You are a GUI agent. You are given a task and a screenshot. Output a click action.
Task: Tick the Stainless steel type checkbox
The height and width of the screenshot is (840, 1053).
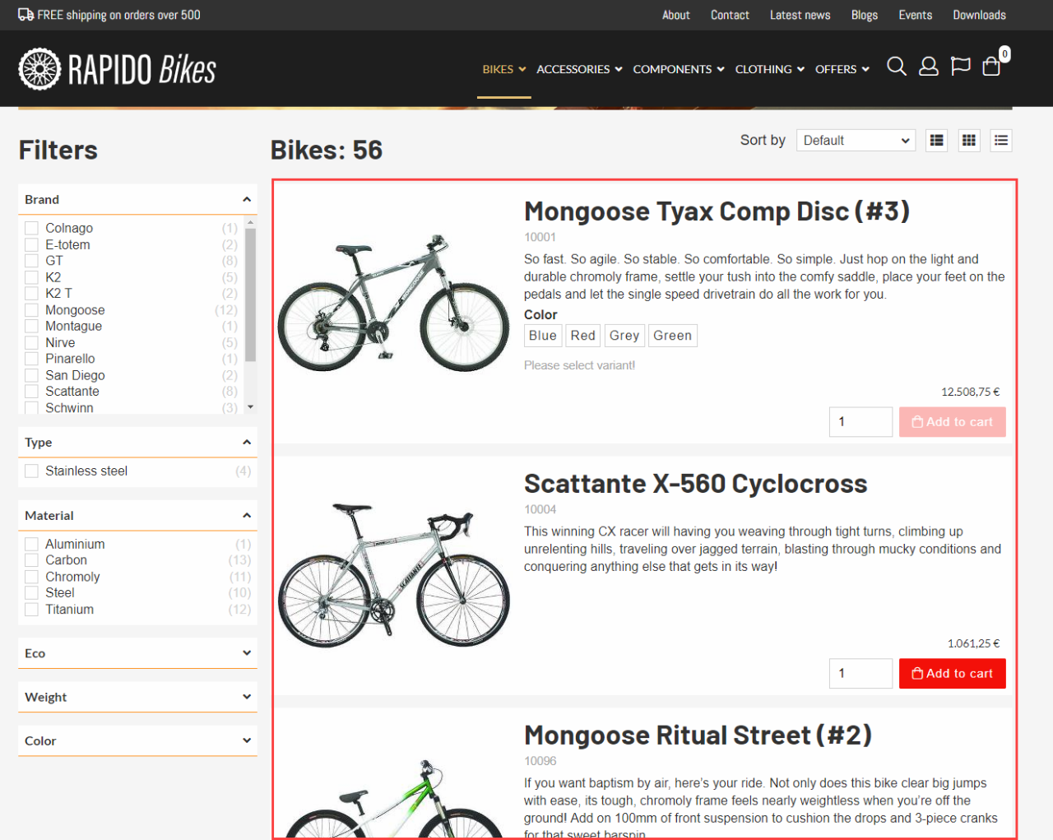tap(31, 471)
